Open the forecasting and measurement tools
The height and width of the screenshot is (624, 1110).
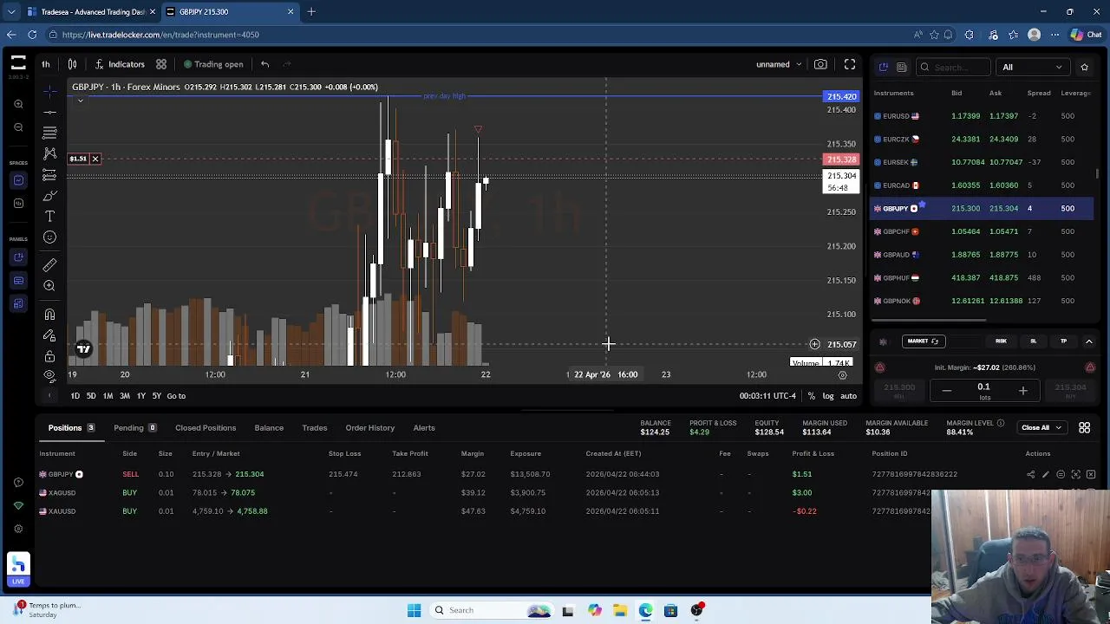click(49, 175)
